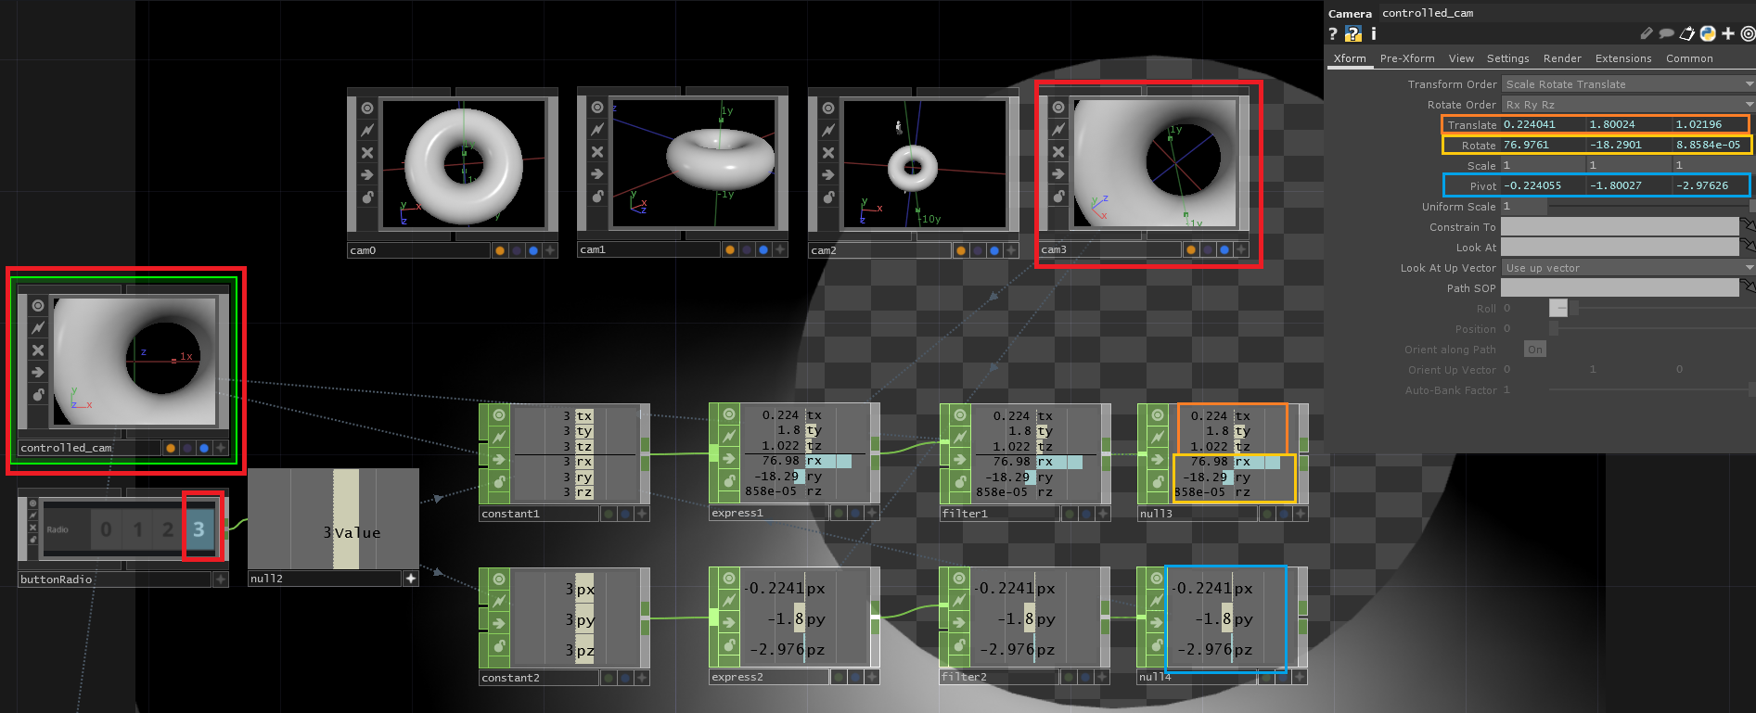Screen dimensions: 1756x713
Task: Click the Path SOP input field
Action: [x=1620, y=288]
